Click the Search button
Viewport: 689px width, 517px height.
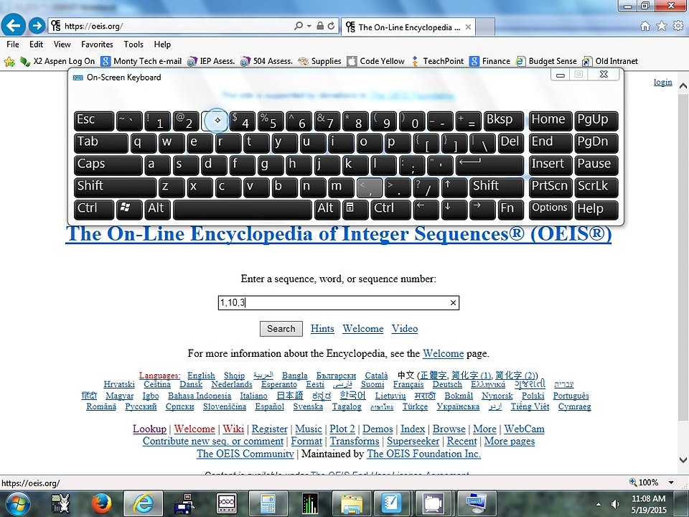click(281, 329)
